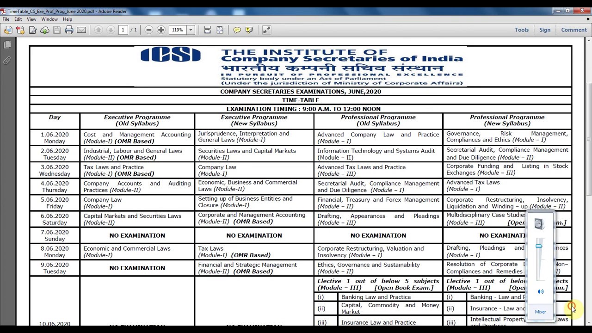
Task: Click the fit one full page icon
Action: point(220,30)
